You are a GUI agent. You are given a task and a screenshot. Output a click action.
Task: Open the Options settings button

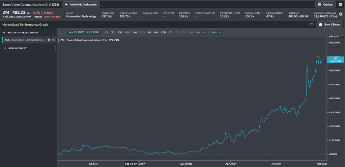(x=325, y=4)
